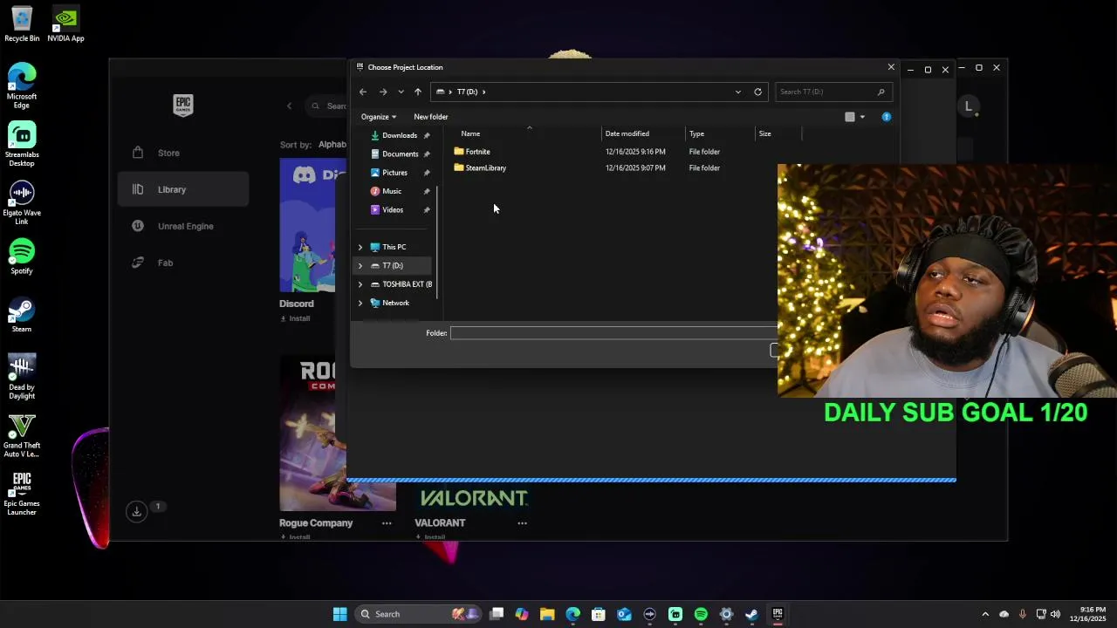Open Rogue Company options menu
Screen dimensions: 1117x628
[387, 523]
